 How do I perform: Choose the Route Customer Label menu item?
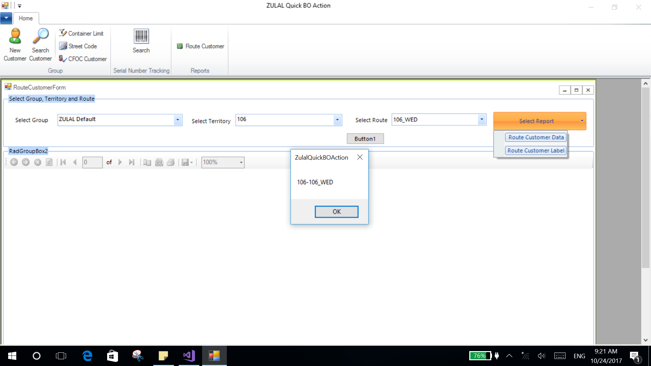[x=536, y=150]
